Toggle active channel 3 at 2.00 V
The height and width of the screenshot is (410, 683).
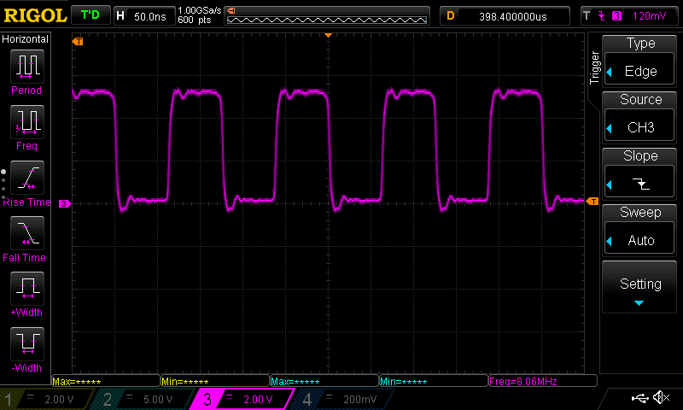[x=243, y=399]
